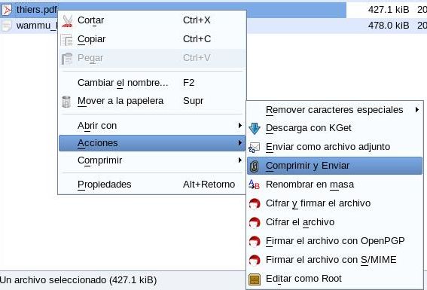Click the KGet blue download arrow icon
The image size is (427, 290).
coord(255,129)
